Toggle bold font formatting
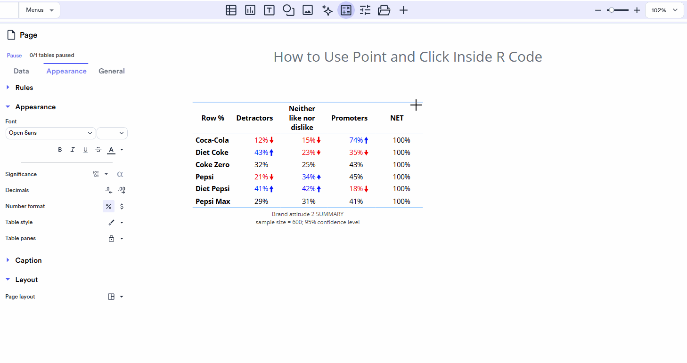 pyautogui.click(x=60, y=150)
